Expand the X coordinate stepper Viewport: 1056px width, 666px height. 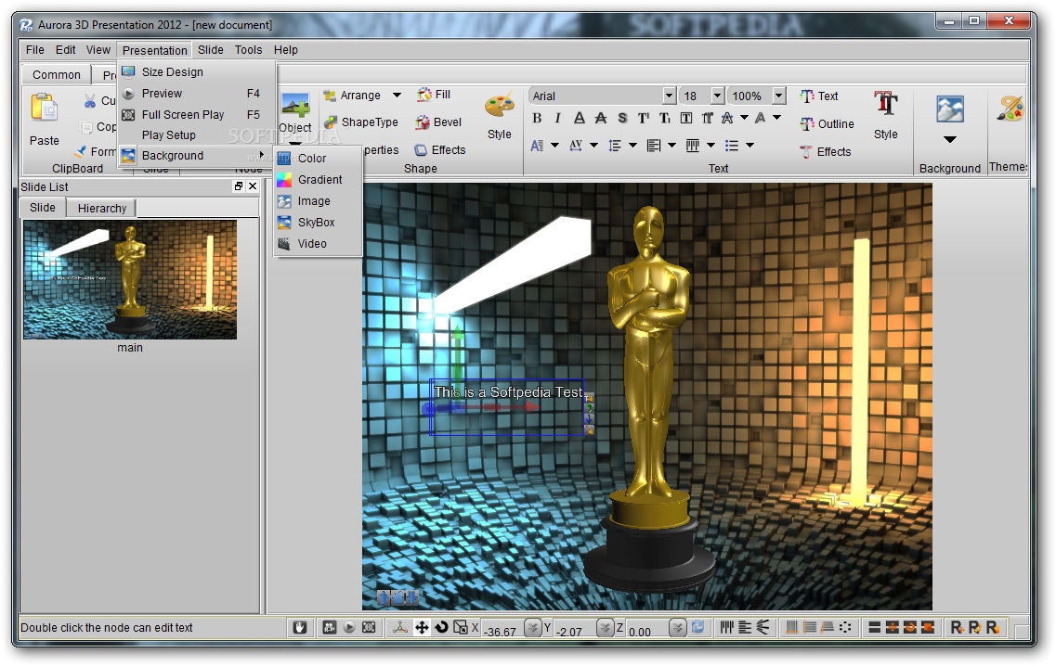tap(533, 628)
